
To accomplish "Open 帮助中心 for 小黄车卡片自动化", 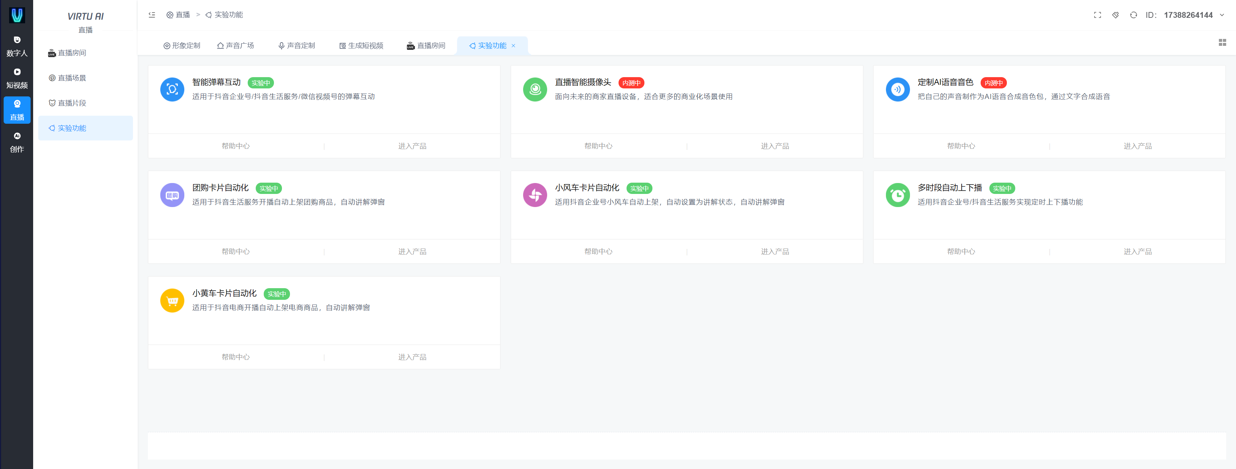I will (236, 357).
